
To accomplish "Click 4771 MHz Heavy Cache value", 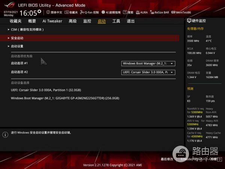I will tap(212, 137).
